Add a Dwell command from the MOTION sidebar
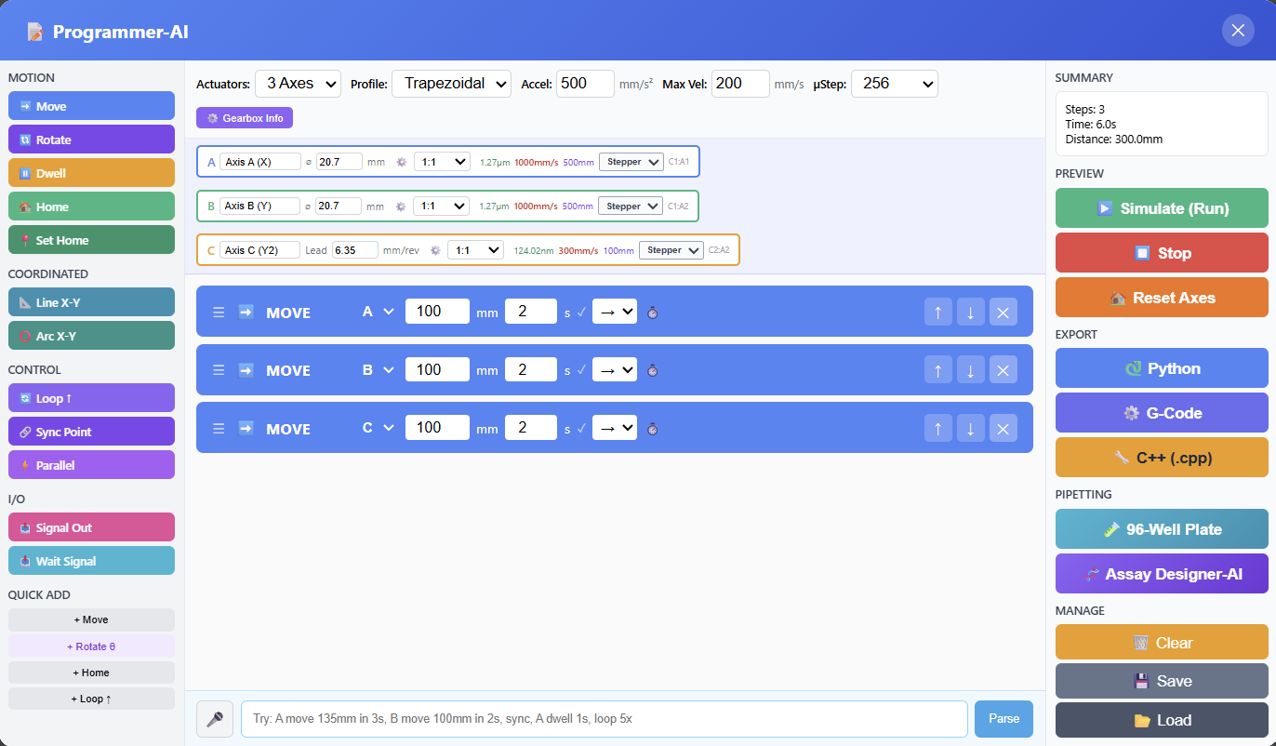The width and height of the screenshot is (1276, 746). [x=90, y=172]
